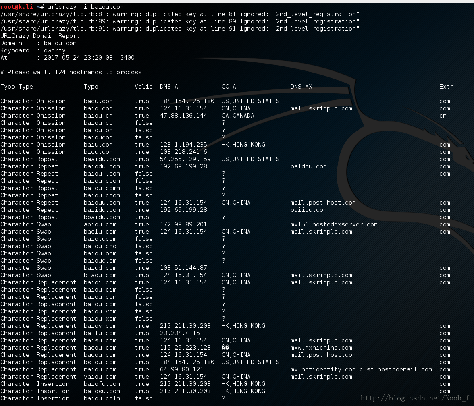
Task: Select the typo 'baidu.xom'
Action: click(x=100, y=318)
